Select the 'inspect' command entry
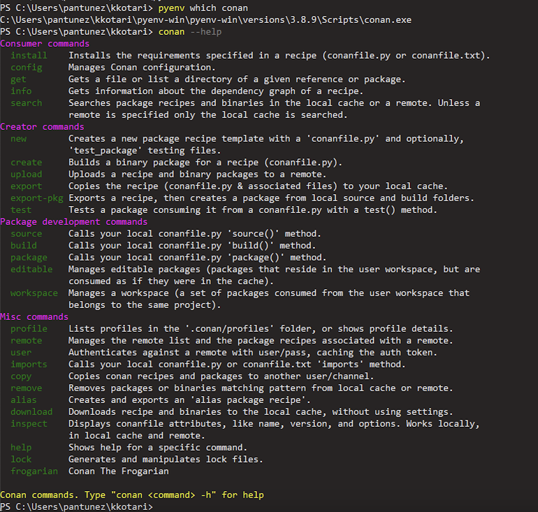Viewport: 538px width, 512px height. [29, 424]
